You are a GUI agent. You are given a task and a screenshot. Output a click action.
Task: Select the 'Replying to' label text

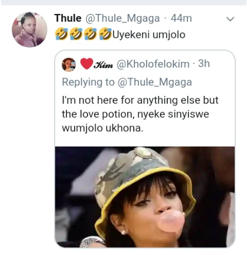88,82
